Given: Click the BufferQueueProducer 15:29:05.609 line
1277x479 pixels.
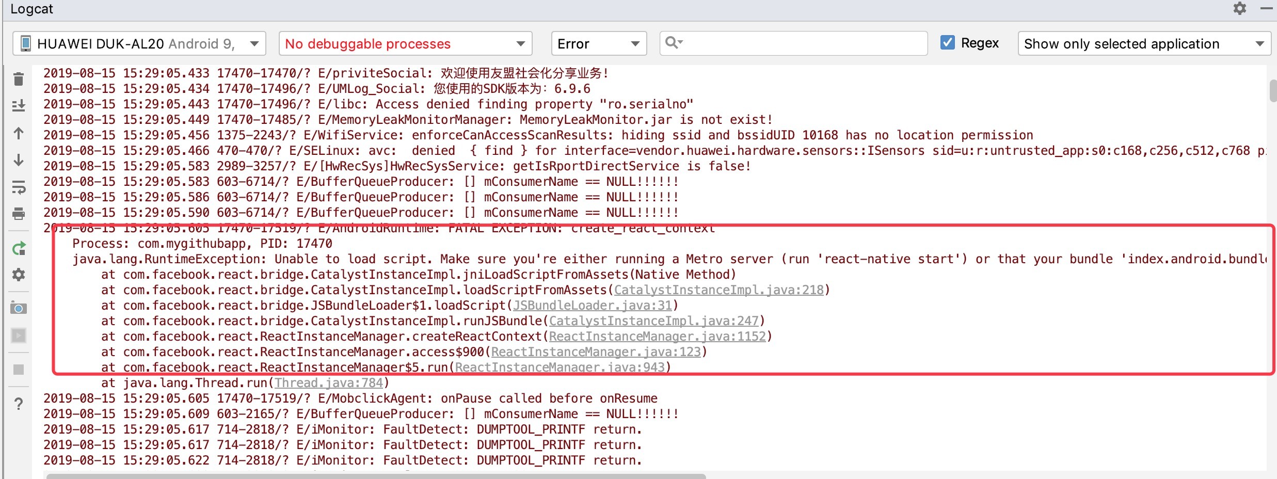Looking at the screenshot, I should pos(361,414).
